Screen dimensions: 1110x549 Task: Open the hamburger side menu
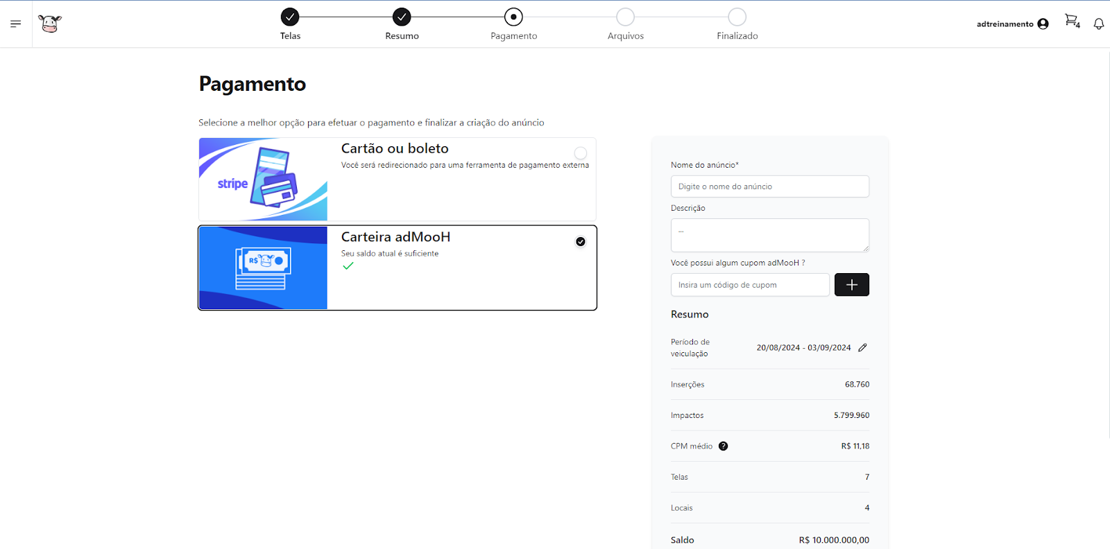pyautogui.click(x=15, y=24)
